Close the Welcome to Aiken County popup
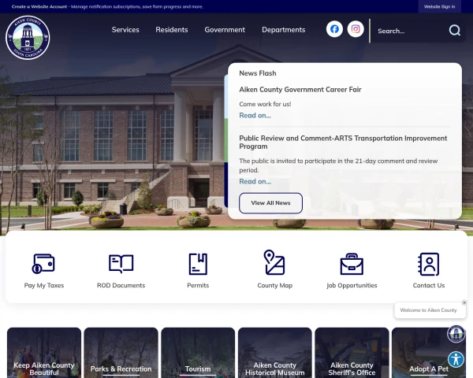 [x=464, y=302]
